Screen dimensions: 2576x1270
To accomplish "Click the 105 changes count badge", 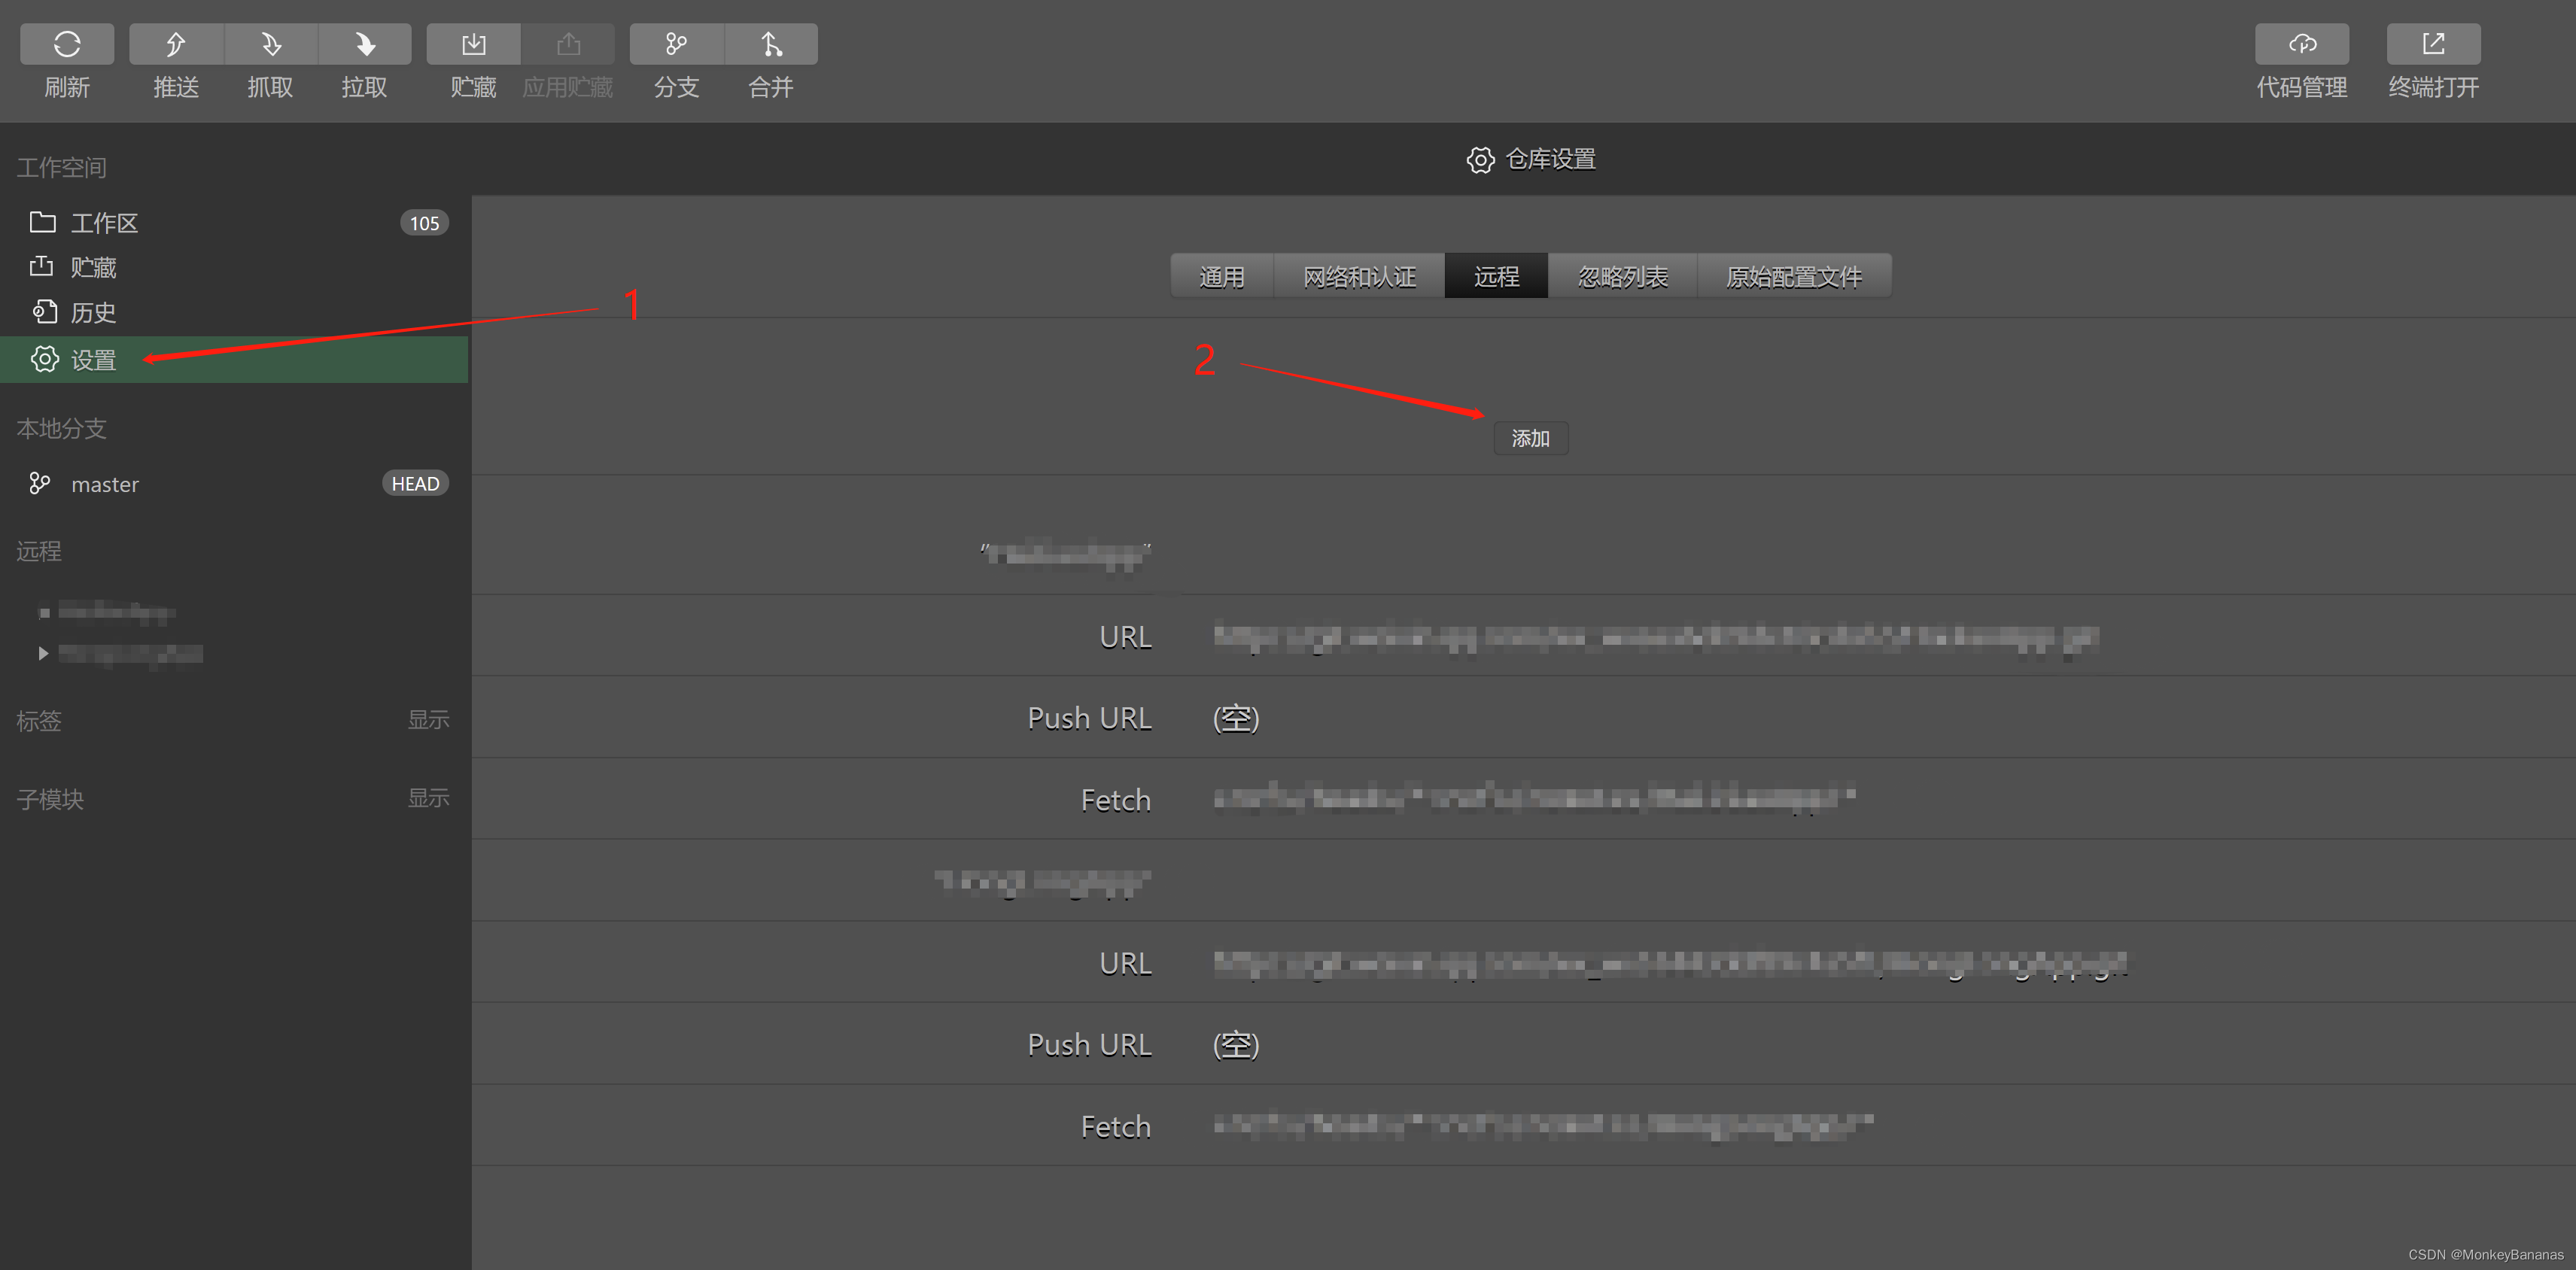I will click(x=424, y=223).
